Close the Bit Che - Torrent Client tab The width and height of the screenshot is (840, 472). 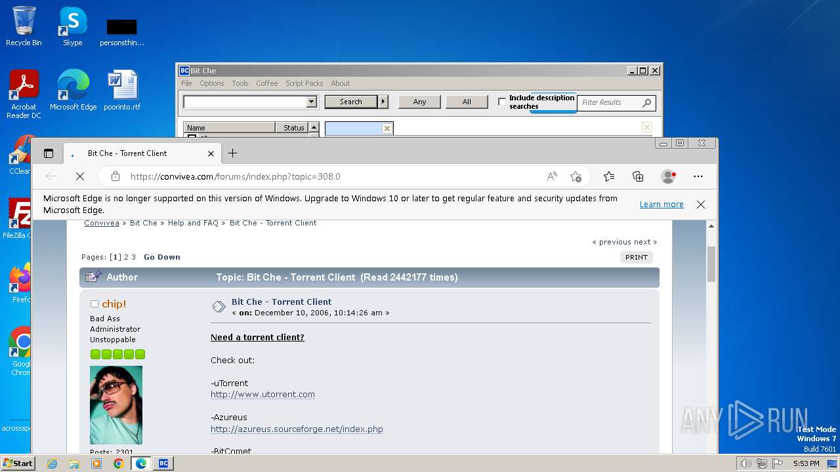click(x=211, y=153)
